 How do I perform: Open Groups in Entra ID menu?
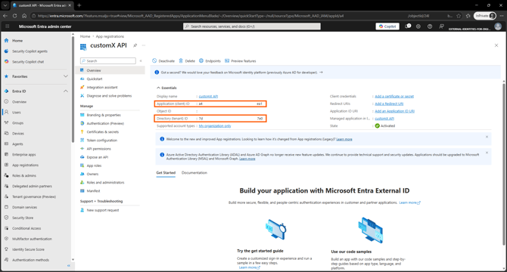[x=18, y=123]
